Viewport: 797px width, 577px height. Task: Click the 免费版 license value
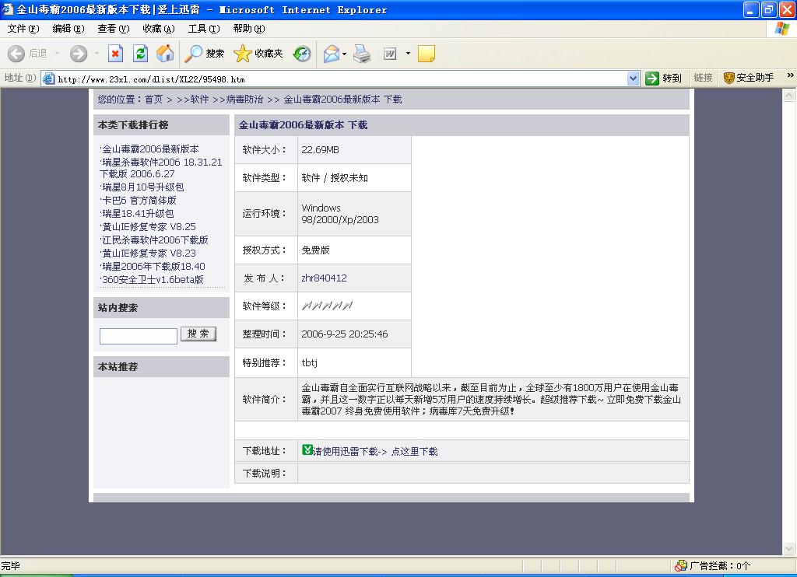316,250
